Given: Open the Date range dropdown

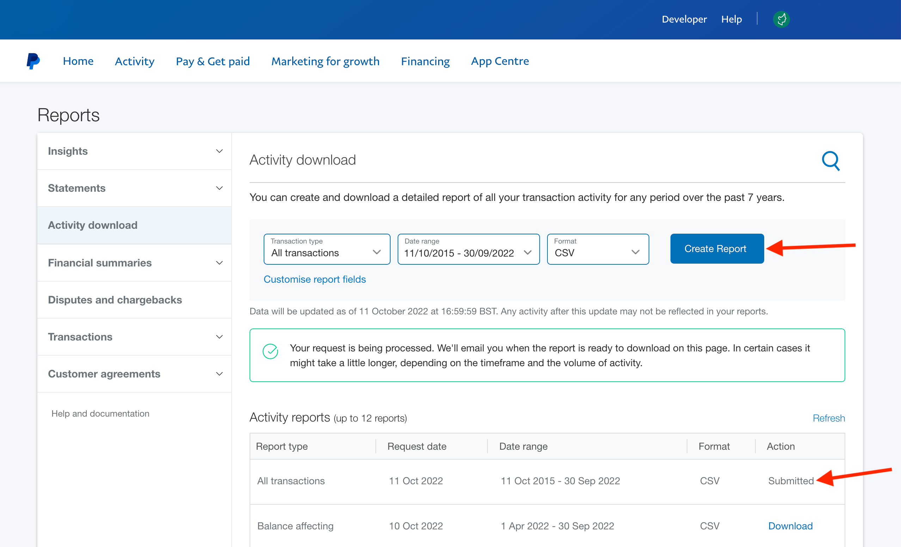Looking at the screenshot, I should tap(468, 249).
